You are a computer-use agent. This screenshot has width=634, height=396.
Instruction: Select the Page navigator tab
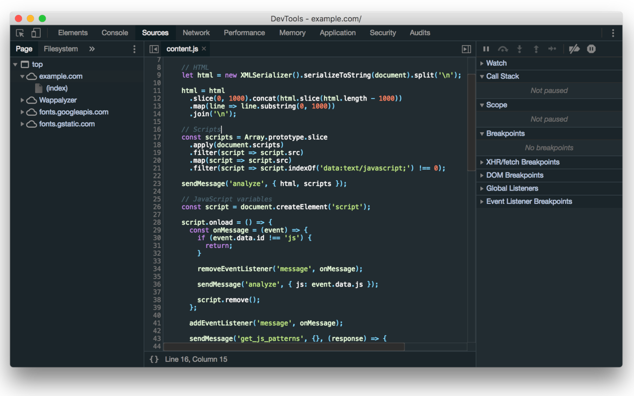click(x=24, y=49)
